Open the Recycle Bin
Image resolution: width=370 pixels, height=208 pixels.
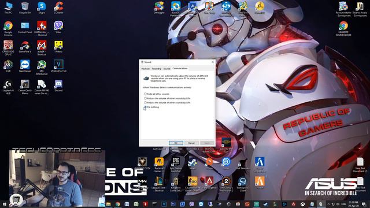point(25,8)
